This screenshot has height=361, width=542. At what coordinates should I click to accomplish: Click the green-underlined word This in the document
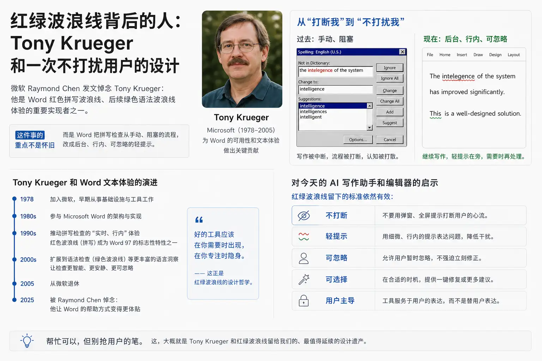click(x=435, y=114)
